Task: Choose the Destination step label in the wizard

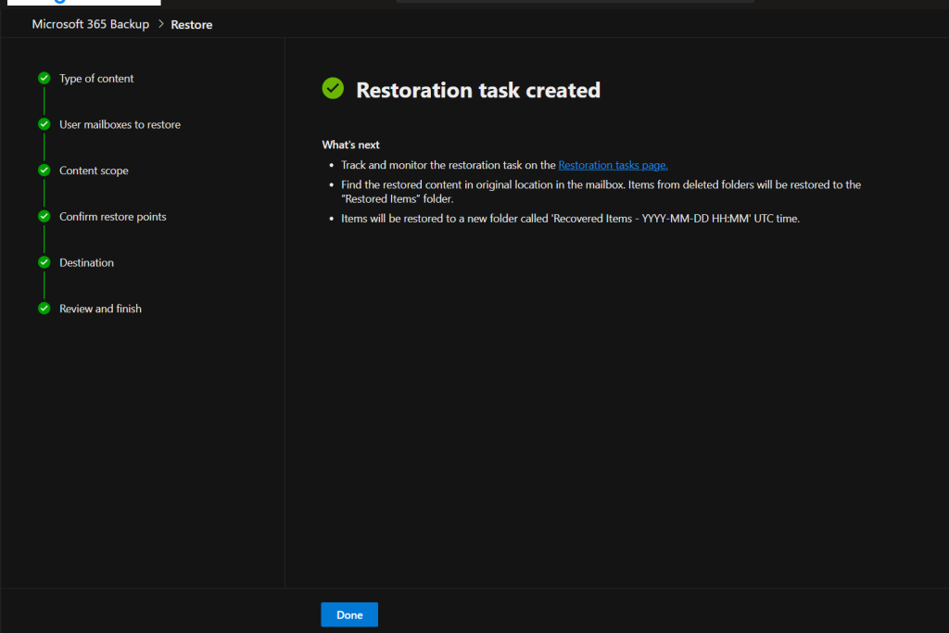Action: pyautogui.click(x=86, y=262)
